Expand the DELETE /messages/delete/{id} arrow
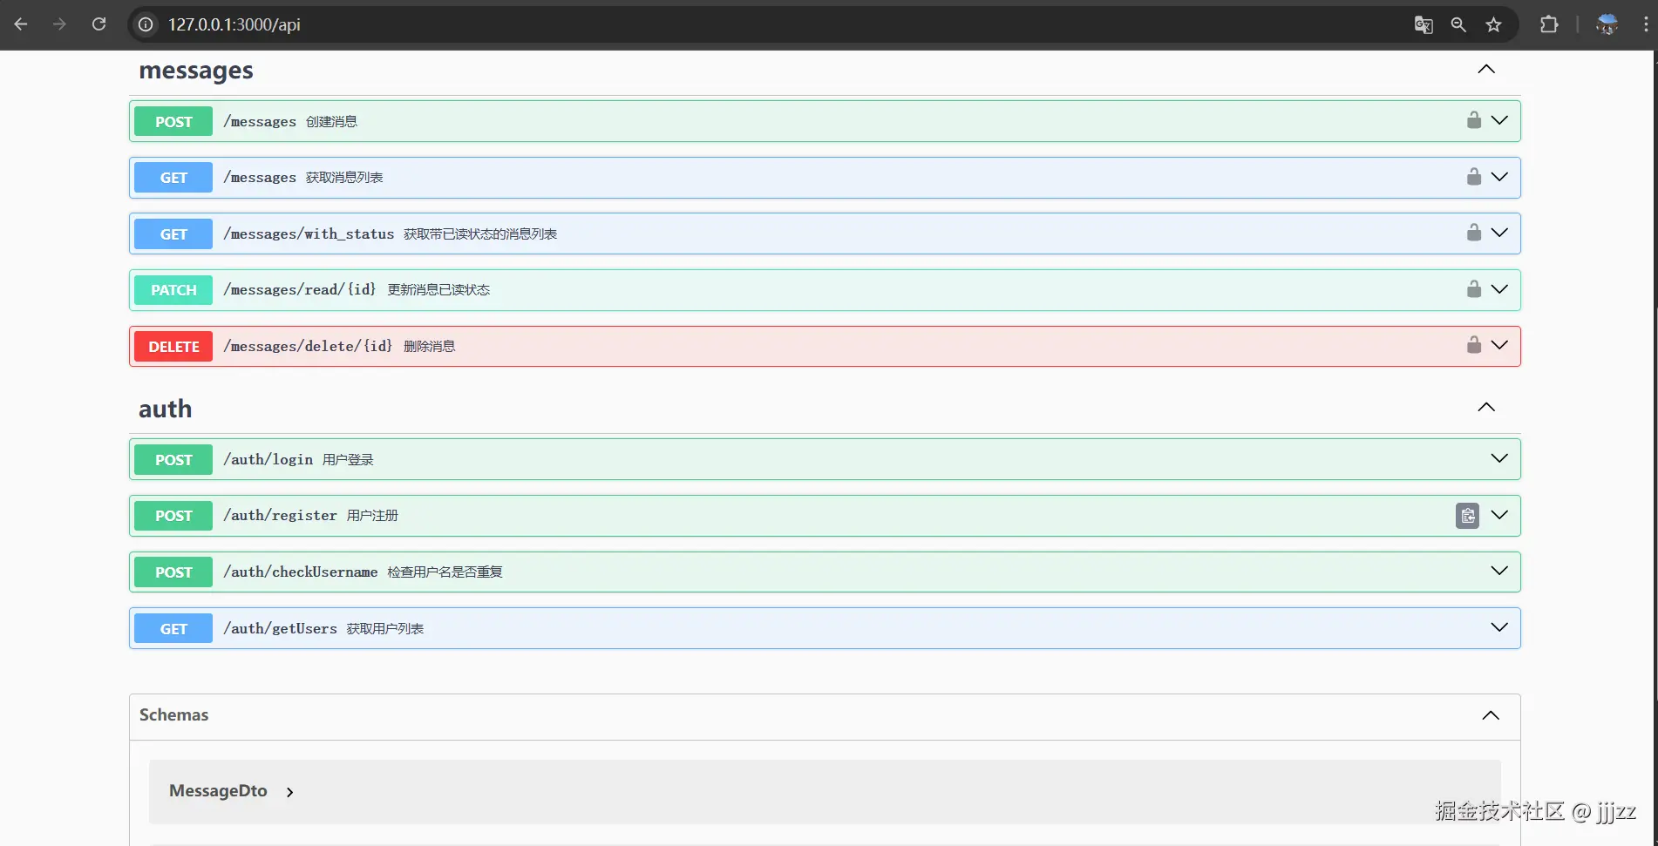 pos(1499,345)
